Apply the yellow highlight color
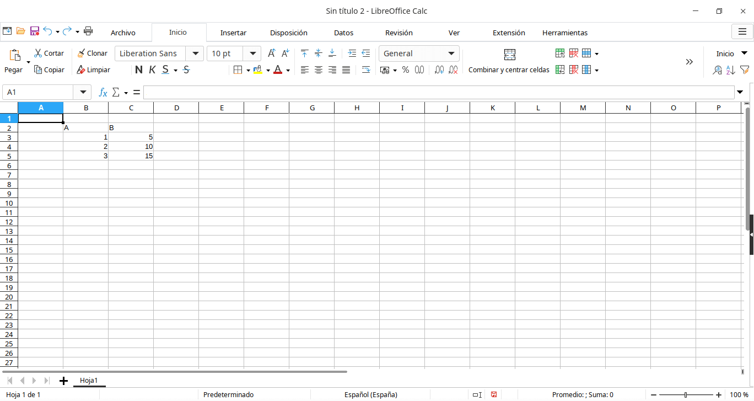The width and height of the screenshot is (754, 401). coord(257,70)
